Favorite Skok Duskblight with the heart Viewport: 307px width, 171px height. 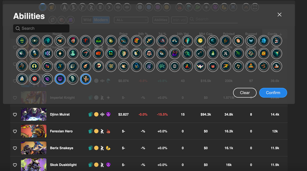[x=15, y=165]
